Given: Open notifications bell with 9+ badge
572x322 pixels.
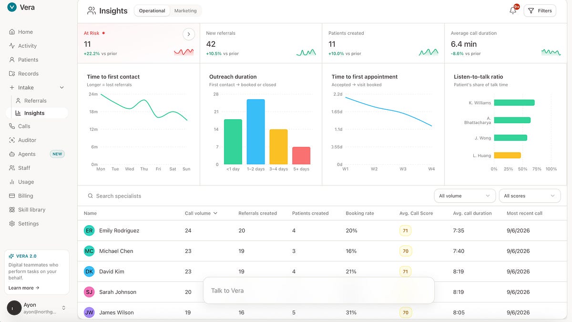Looking at the screenshot, I should (x=513, y=10).
